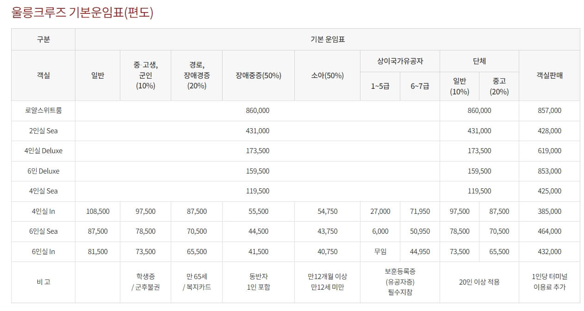Select the '구분' header cell
The height and width of the screenshot is (311, 584).
tap(43, 39)
